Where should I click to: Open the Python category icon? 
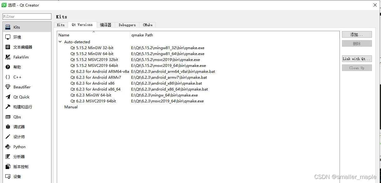click(x=8, y=147)
